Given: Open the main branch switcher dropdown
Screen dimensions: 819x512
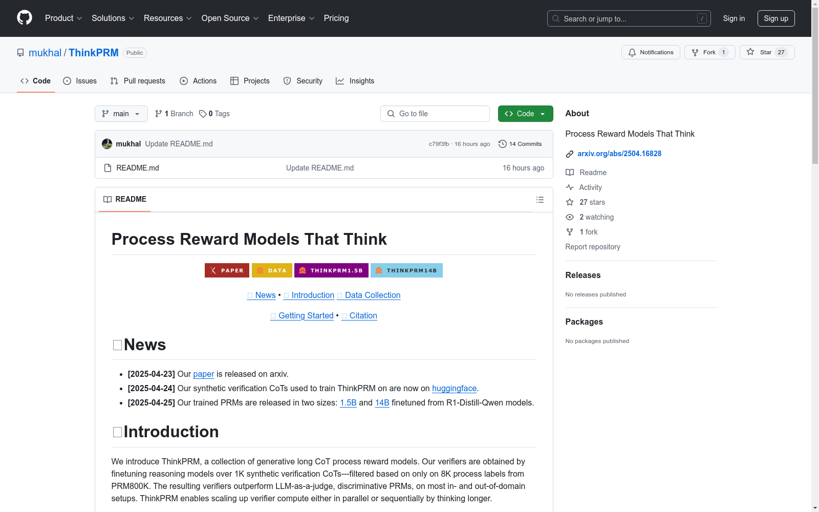Looking at the screenshot, I should pyautogui.click(x=121, y=114).
